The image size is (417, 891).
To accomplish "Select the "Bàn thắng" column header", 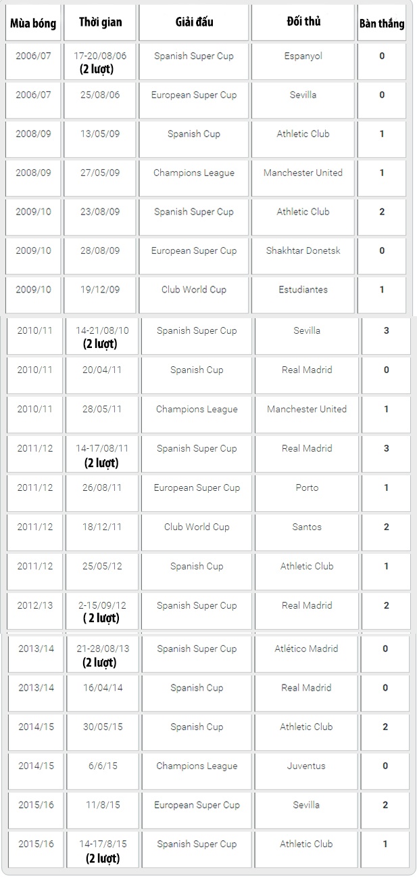I will coord(382,24).
